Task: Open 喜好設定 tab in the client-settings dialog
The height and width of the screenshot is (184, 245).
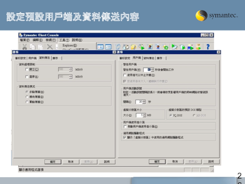Action: (x=125, y=58)
